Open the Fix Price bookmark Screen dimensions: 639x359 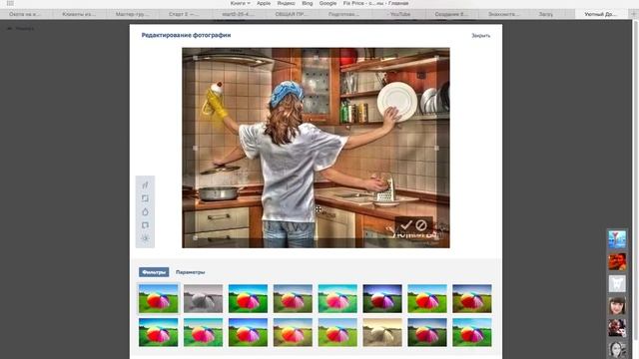tap(375, 3)
